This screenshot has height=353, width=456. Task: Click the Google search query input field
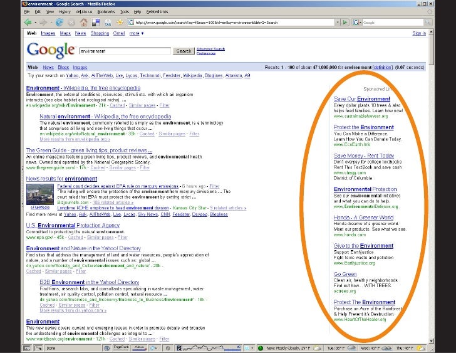125,51
